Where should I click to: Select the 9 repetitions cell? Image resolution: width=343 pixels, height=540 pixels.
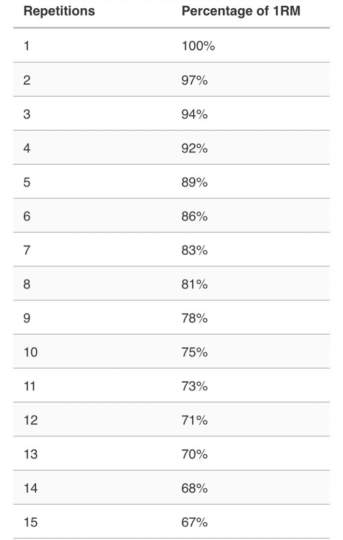pyautogui.click(x=27, y=318)
